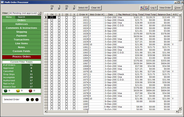
Task: Click the green status light indicator
Action: (x=5, y=91)
